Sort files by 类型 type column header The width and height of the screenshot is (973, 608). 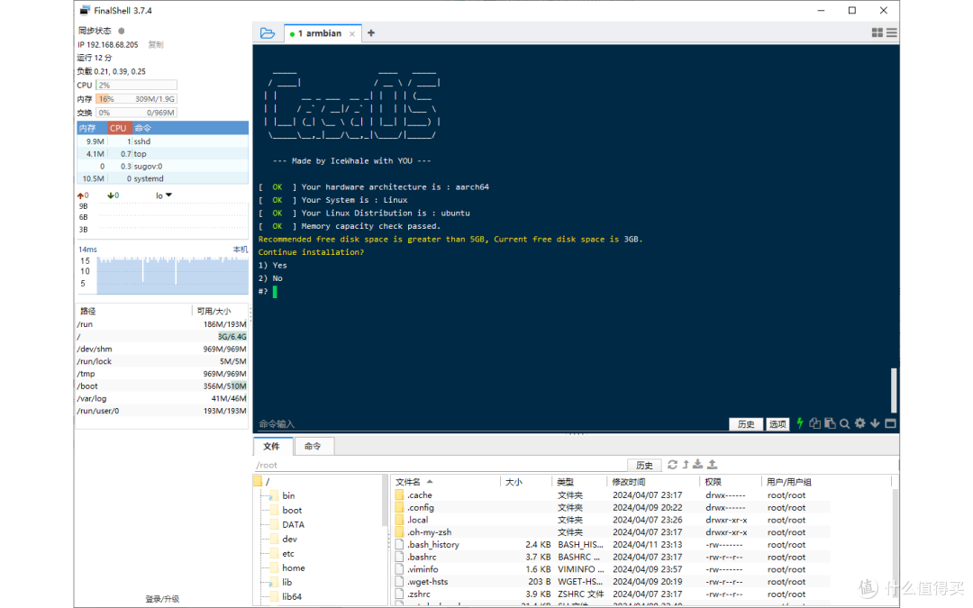[x=578, y=482]
